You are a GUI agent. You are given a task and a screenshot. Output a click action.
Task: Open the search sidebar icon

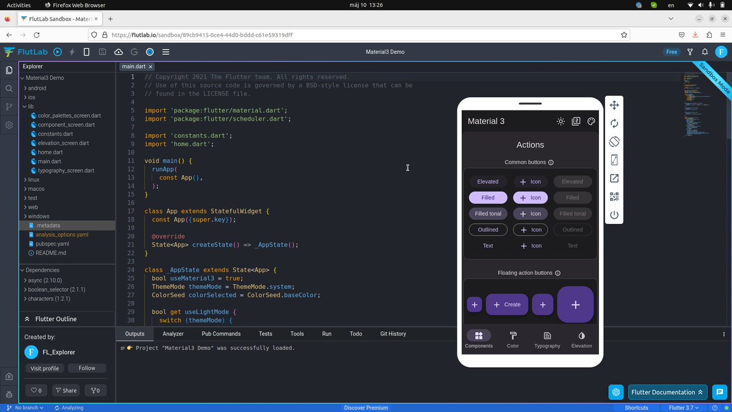(9, 89)
